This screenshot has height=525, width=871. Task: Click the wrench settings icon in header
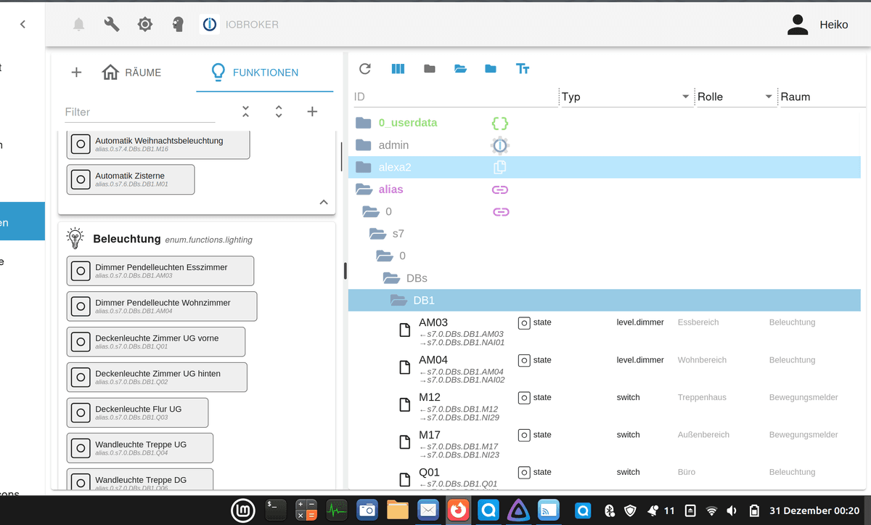(112, 25)
